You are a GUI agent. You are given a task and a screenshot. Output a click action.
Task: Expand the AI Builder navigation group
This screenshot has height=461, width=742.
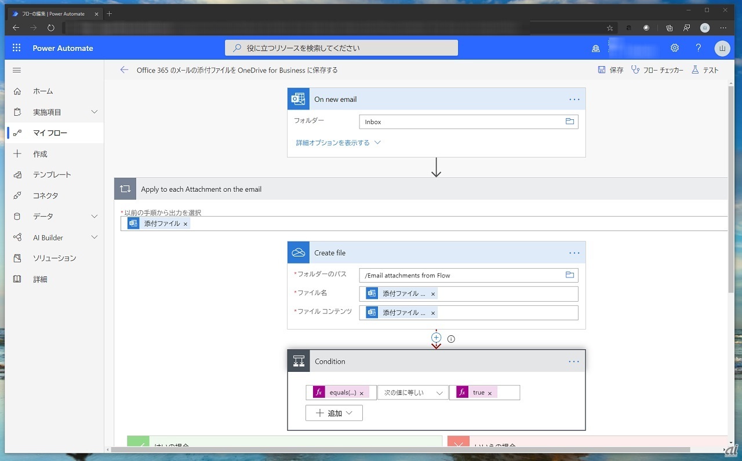click(x=94, y=237)
